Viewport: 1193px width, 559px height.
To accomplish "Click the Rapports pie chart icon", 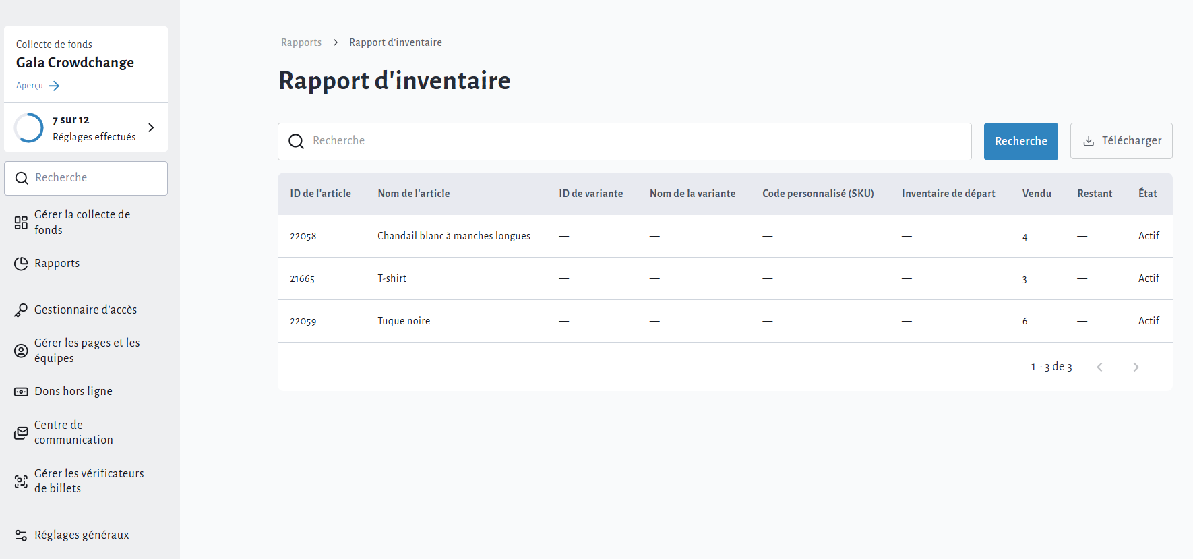I will click(x=21, y=264).
